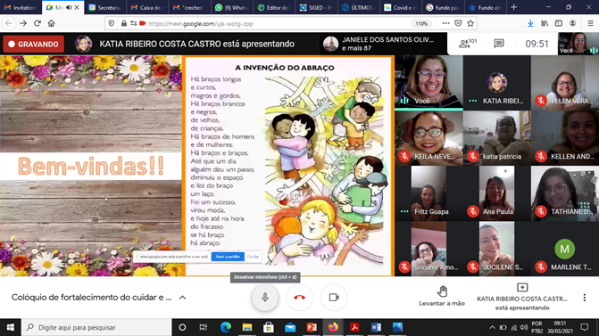599x336 pixels.
Task: Turn off the camera button
Action: (334, 298)
